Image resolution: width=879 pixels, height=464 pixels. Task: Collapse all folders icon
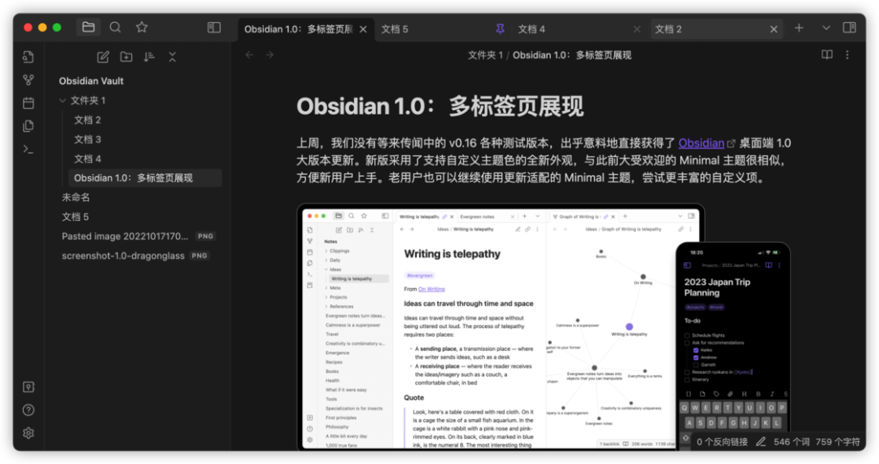(172, 57)
